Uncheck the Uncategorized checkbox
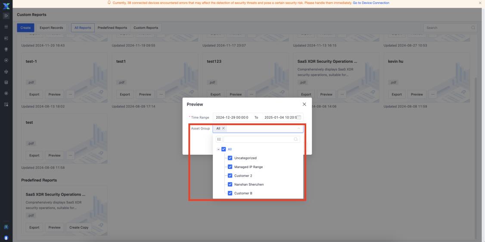 coord(230,158)
